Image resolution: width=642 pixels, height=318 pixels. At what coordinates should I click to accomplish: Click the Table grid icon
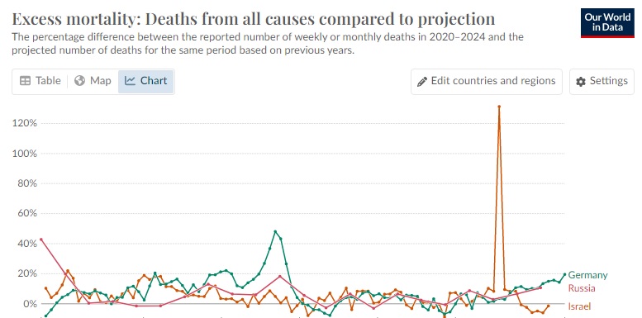point(26,81)
